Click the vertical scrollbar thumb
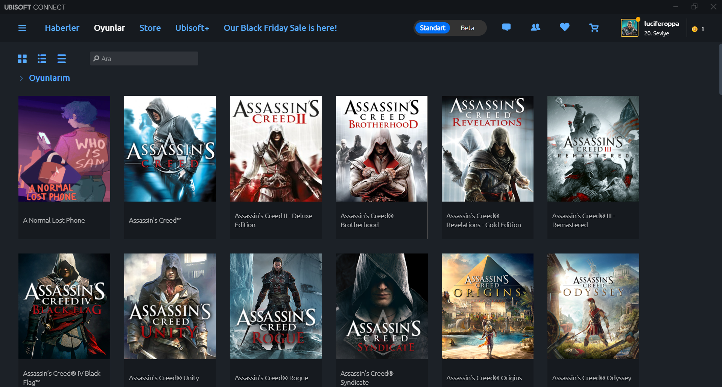The height and width of the screenshot is (387, 722). [720, 69]
